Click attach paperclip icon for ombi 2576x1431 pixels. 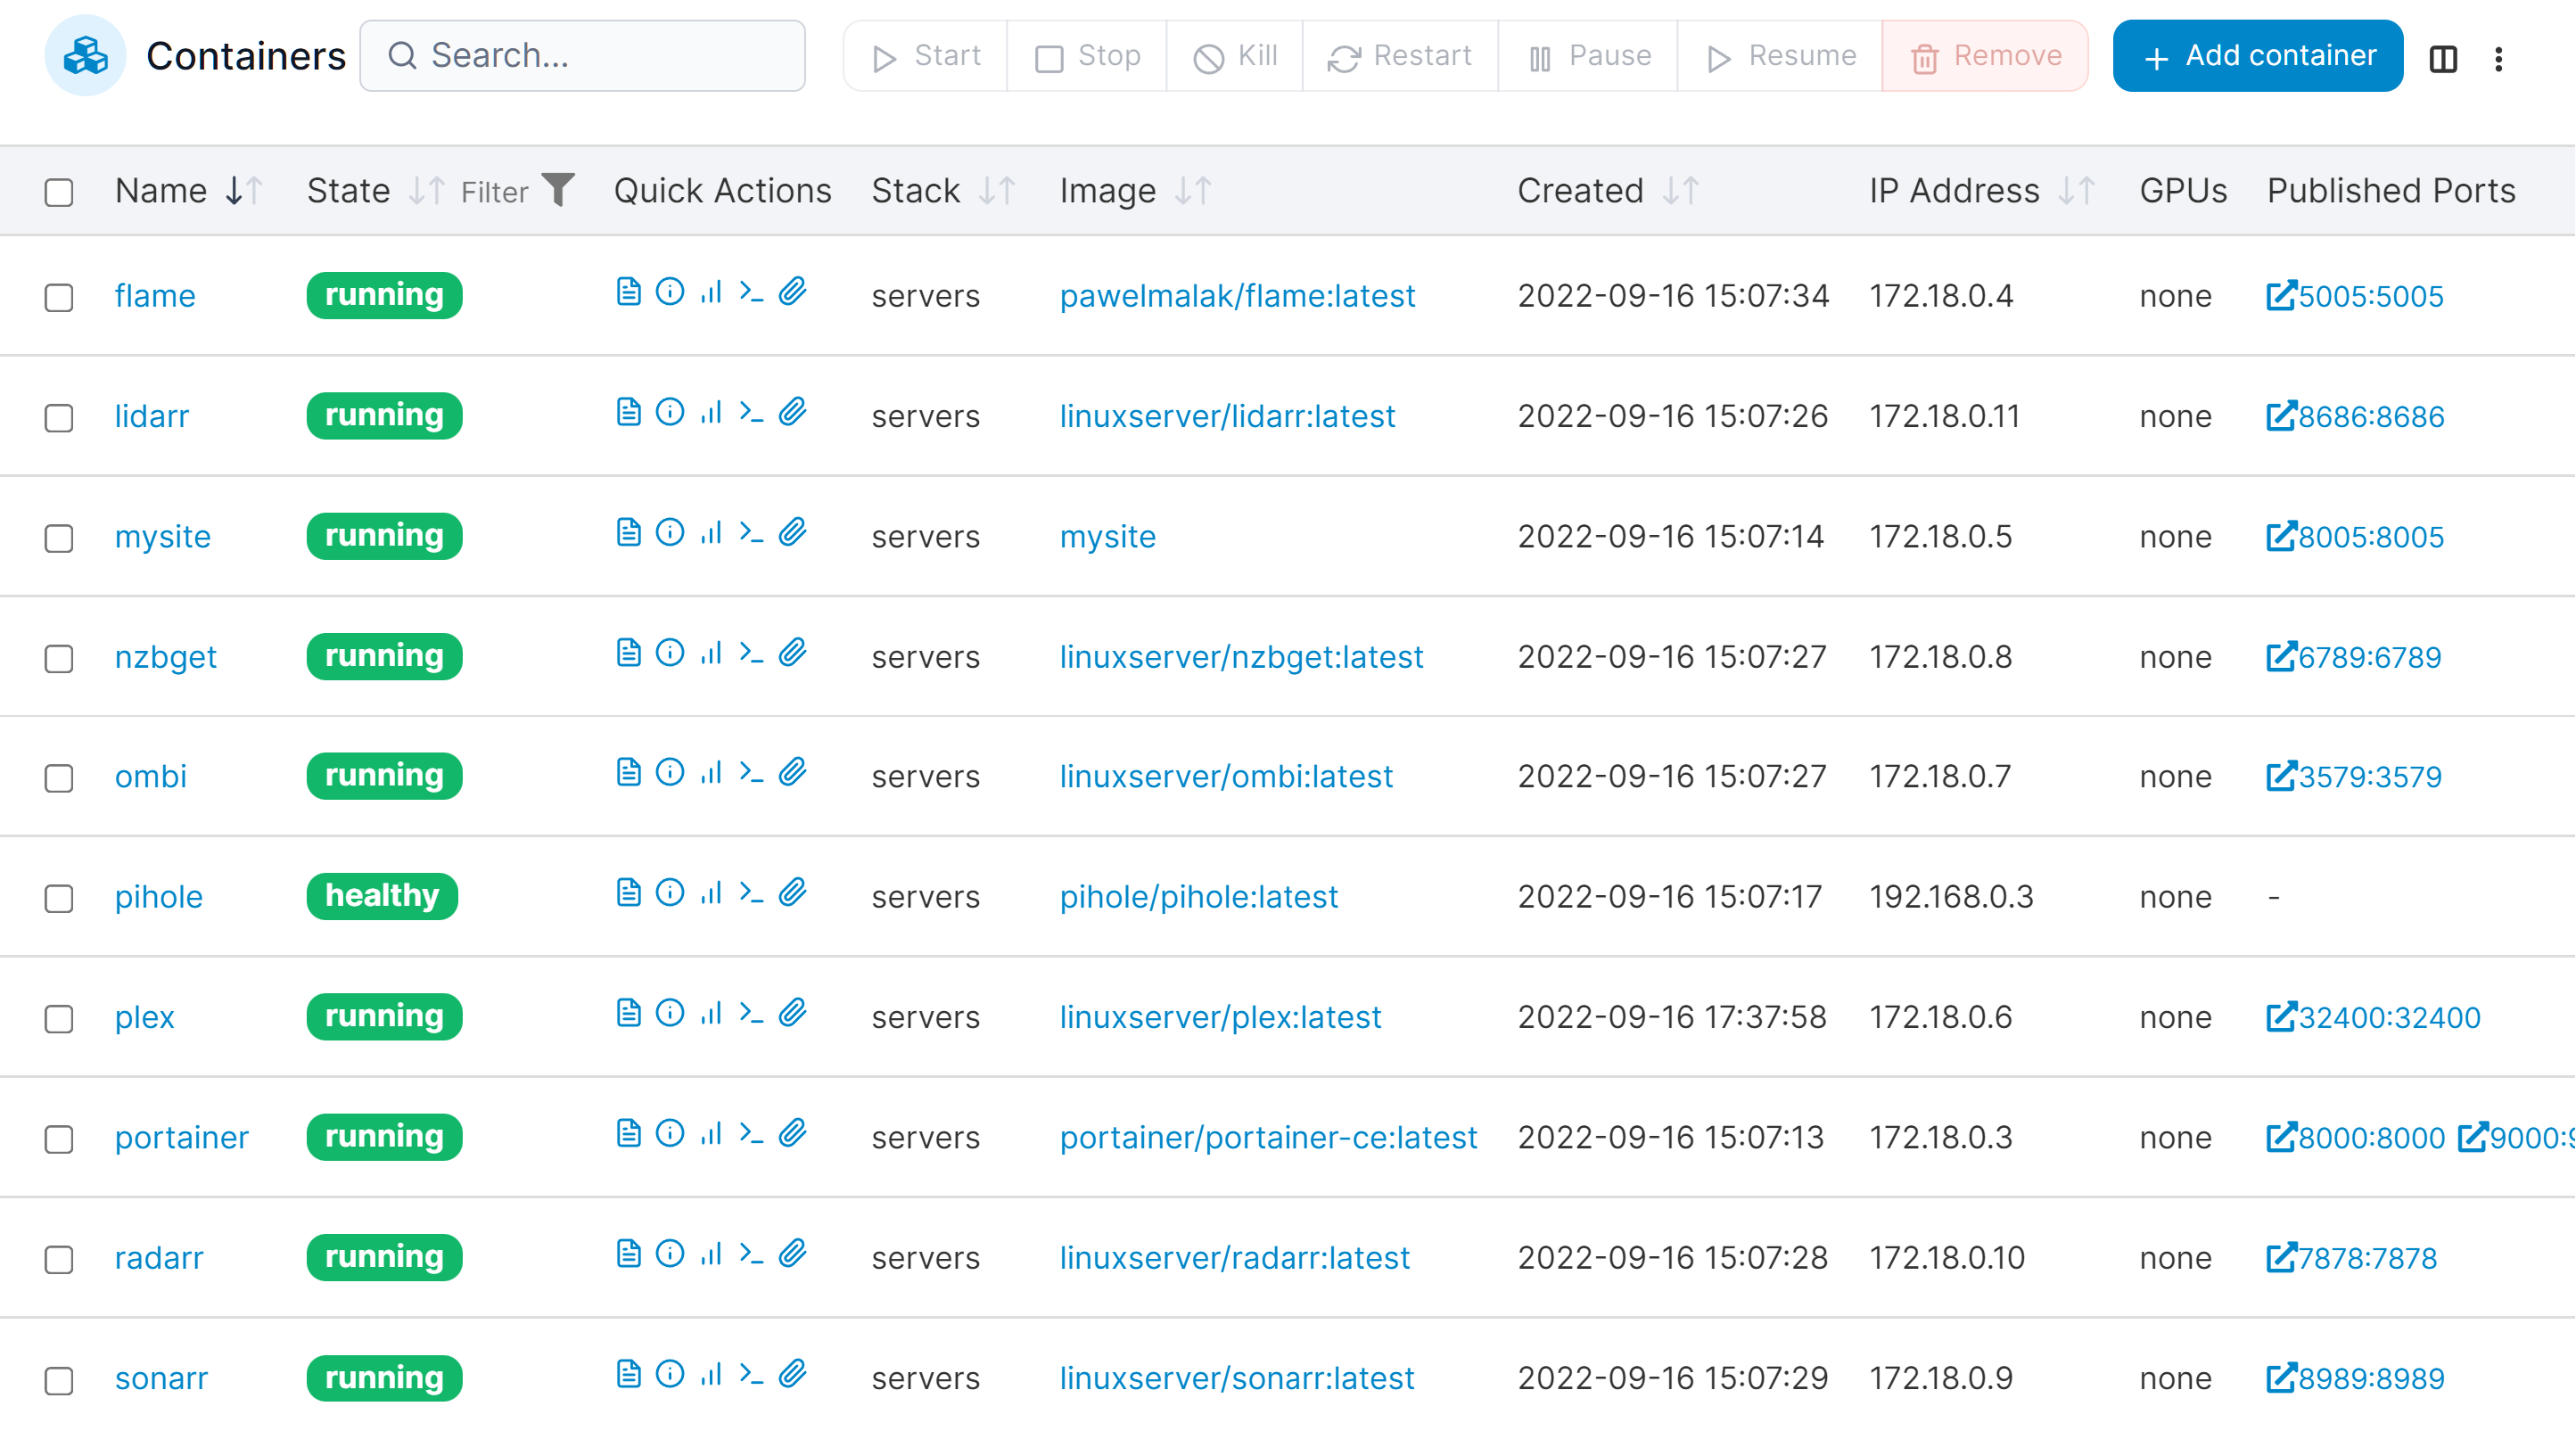coord(793,772)
